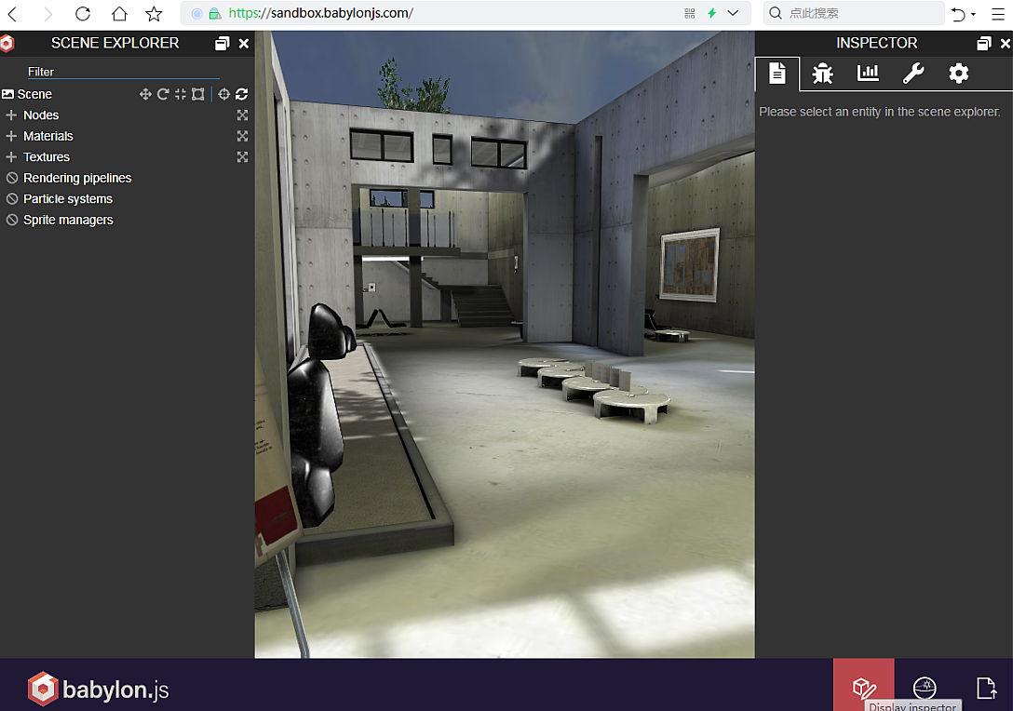Open the Debug tab with the bug icon

click(822, 74)
